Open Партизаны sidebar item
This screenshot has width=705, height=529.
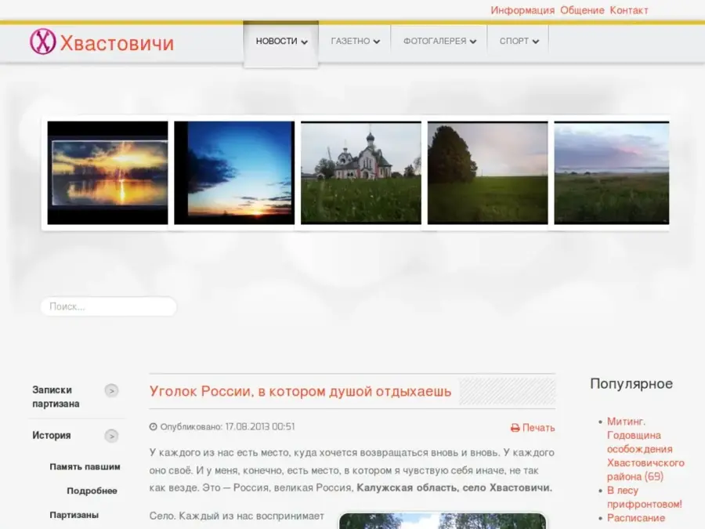click(x=74, y=515)
